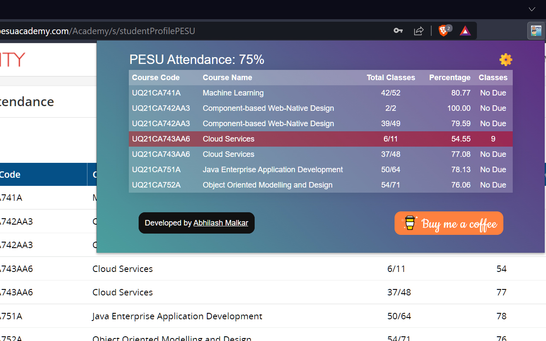Click the Brave Rewards triangle icon
Screen dimensions: 546x341
point(465,31)
